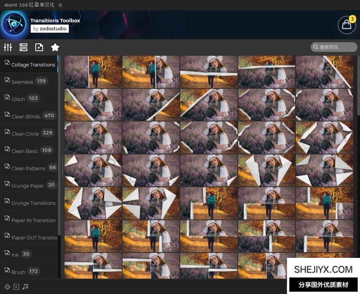Select the first collage transition thumbnail
The image size is (360, 294).
[93, 72]
